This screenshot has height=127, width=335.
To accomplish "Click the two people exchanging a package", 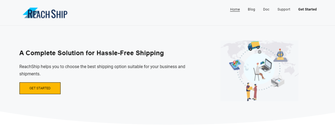I will (x=252, y=92).
